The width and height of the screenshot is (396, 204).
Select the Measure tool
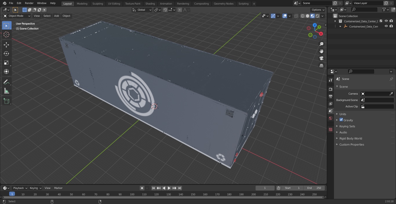coord(6,91)
